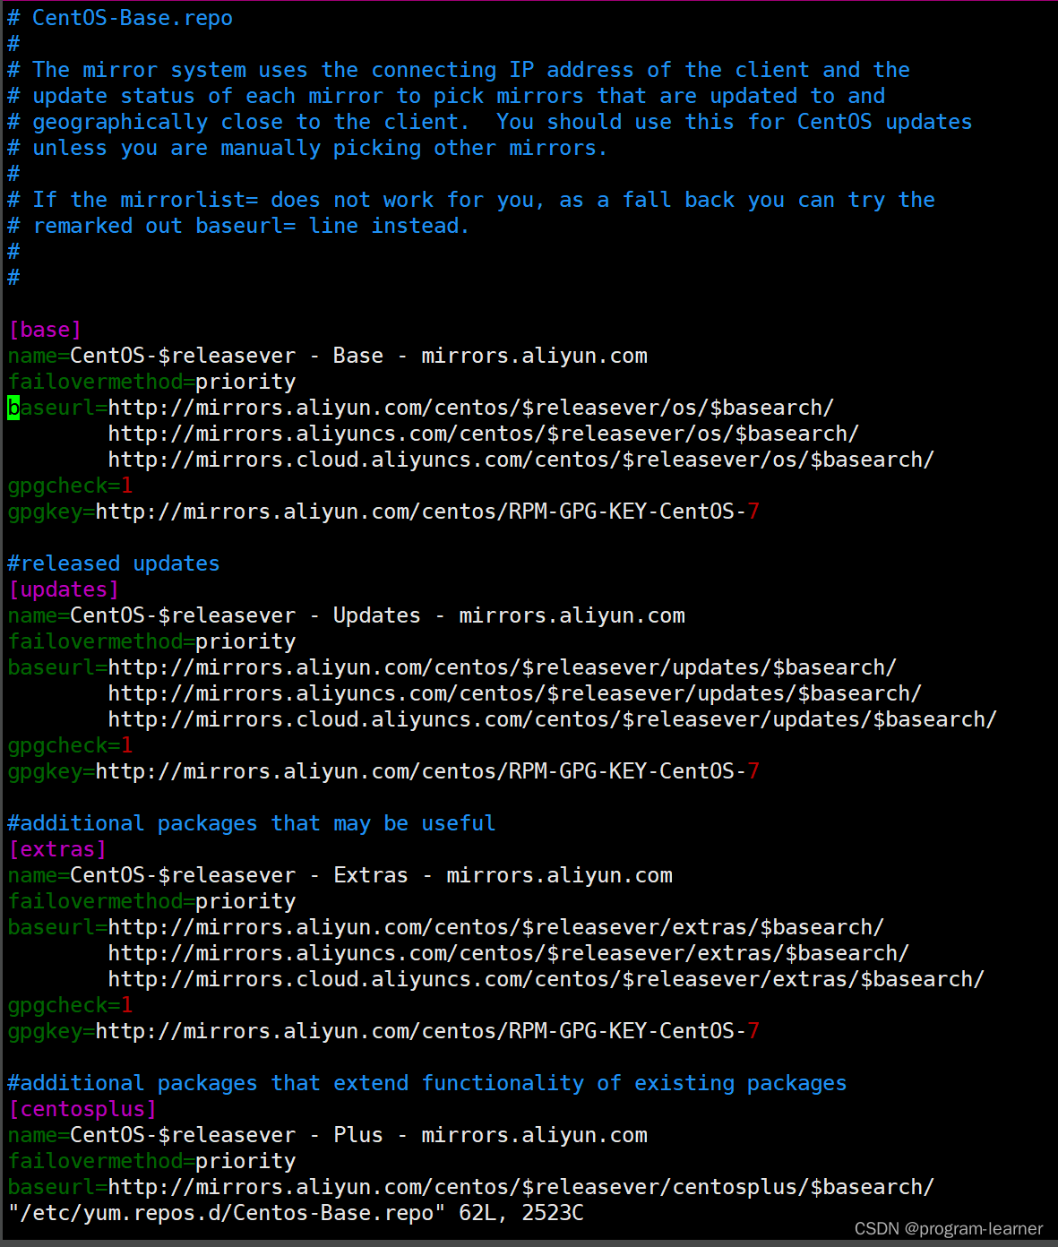Click the '#released updates' comment

[114, 563]
